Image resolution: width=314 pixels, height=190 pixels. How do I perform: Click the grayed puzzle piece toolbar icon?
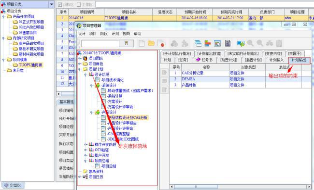pos(185,43)
